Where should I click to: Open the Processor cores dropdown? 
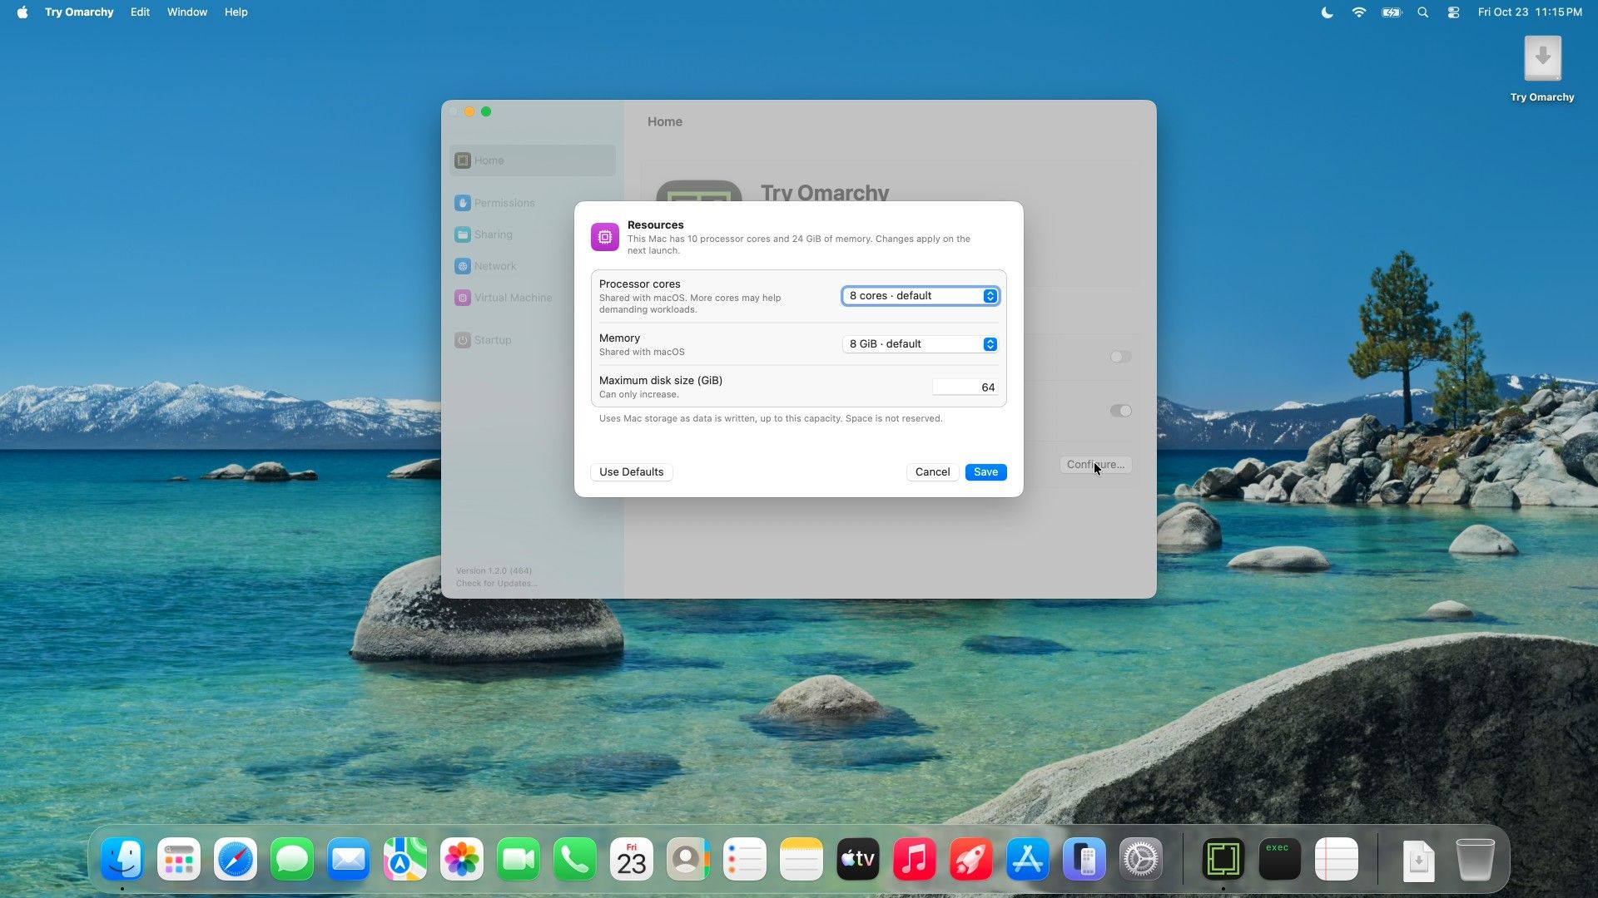tap(921, 296)
